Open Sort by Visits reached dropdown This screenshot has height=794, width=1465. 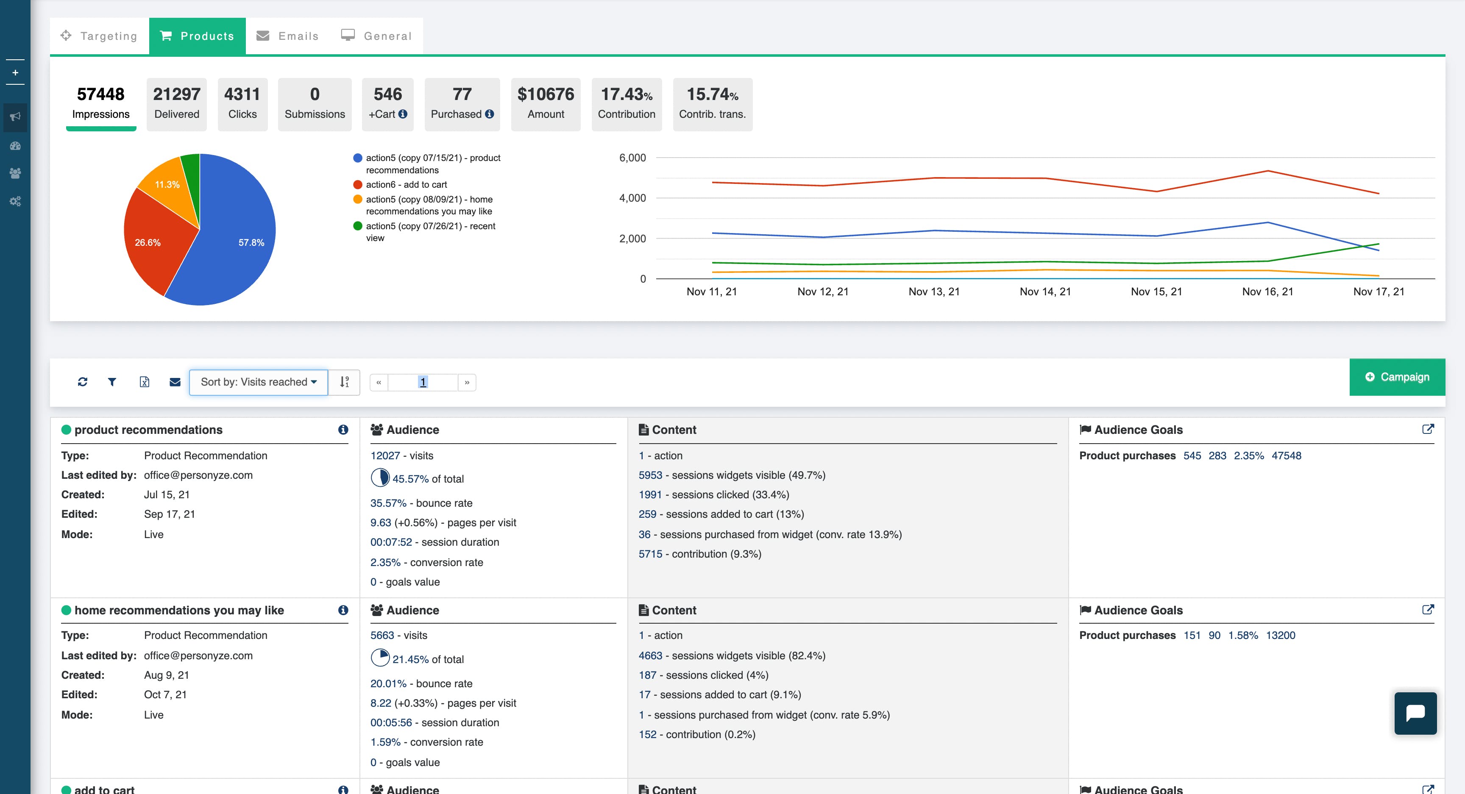point(258,382)
